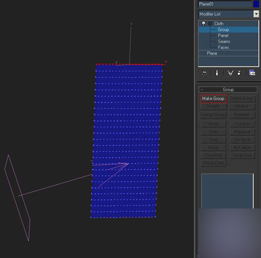Toggle the Cloth modifier lightbulb icon

coord(204,23)
